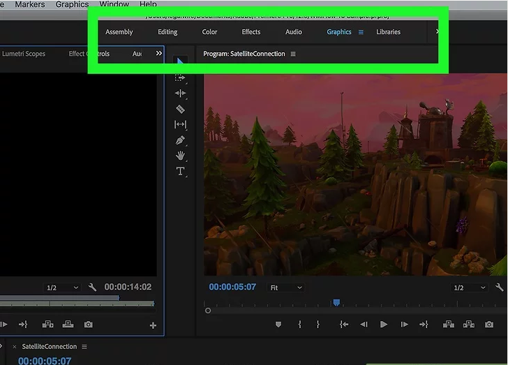The width and height of the screenshot is (508, 365).
Task: Click the timeline timecode 00:00:05:07
Action: point(45,360)
